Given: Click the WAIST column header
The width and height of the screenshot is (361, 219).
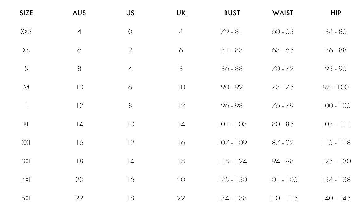Looking at the screenshot, I should tap(283, 13).
